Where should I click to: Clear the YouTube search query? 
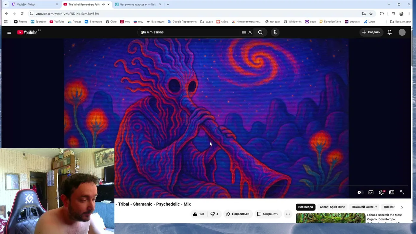[x=250, y=32]
